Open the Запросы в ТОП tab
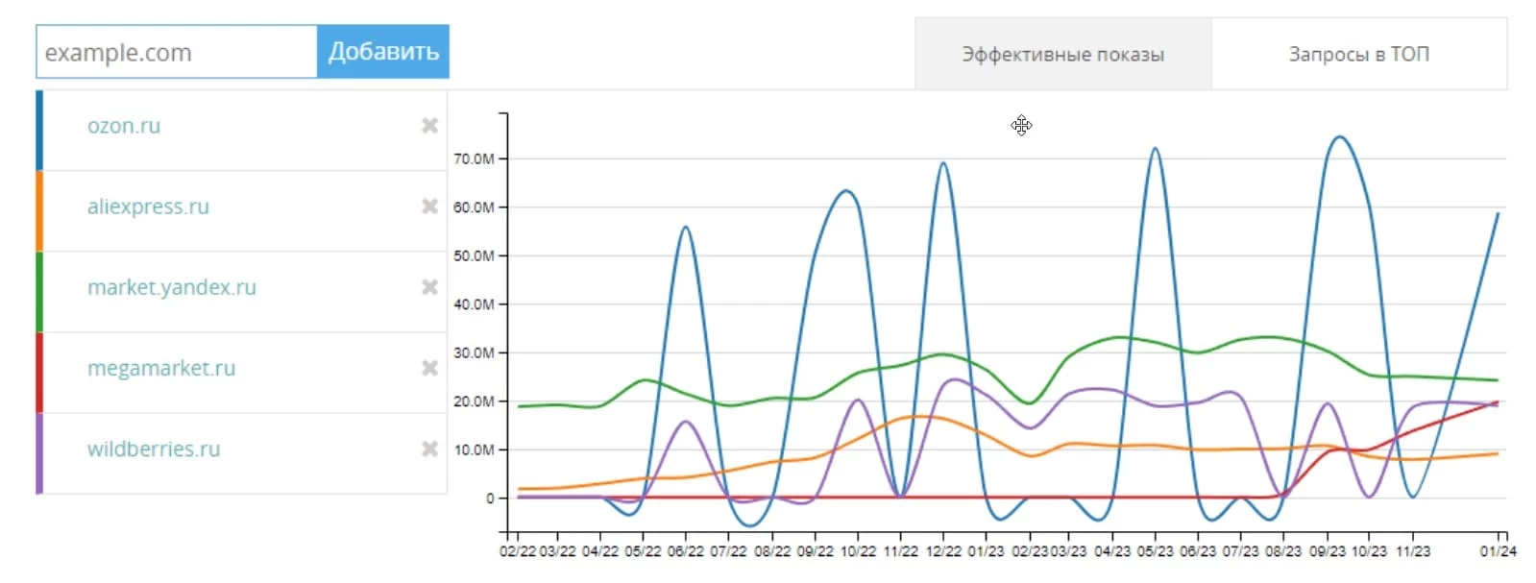Screen dimensions: 1536x583 tap(1358, 55)
